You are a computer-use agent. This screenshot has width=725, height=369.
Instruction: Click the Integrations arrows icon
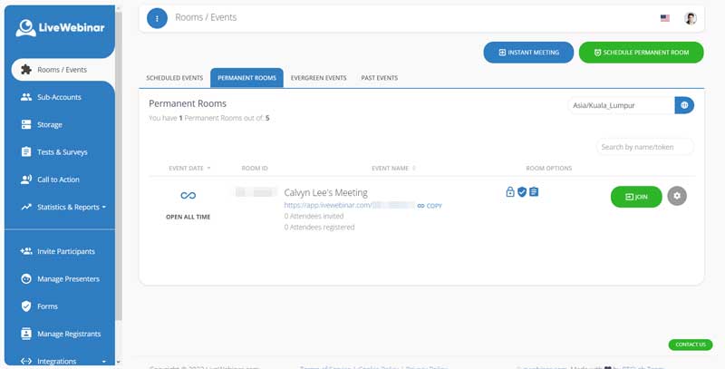point(26,361)
